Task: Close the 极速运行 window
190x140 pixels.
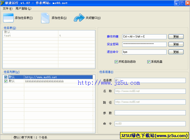Action: click(187, 3)
